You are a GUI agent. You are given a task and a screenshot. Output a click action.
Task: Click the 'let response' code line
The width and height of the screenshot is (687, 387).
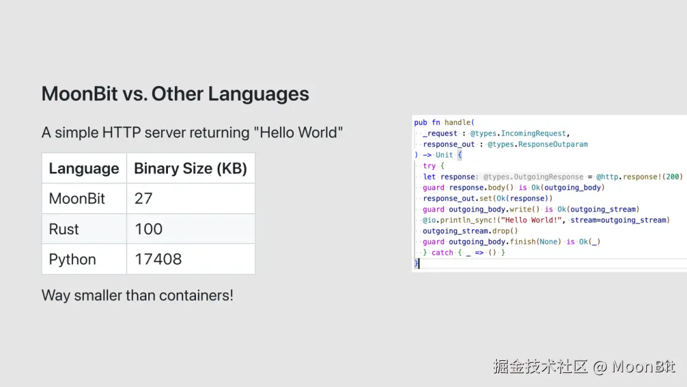click(553, 176)
